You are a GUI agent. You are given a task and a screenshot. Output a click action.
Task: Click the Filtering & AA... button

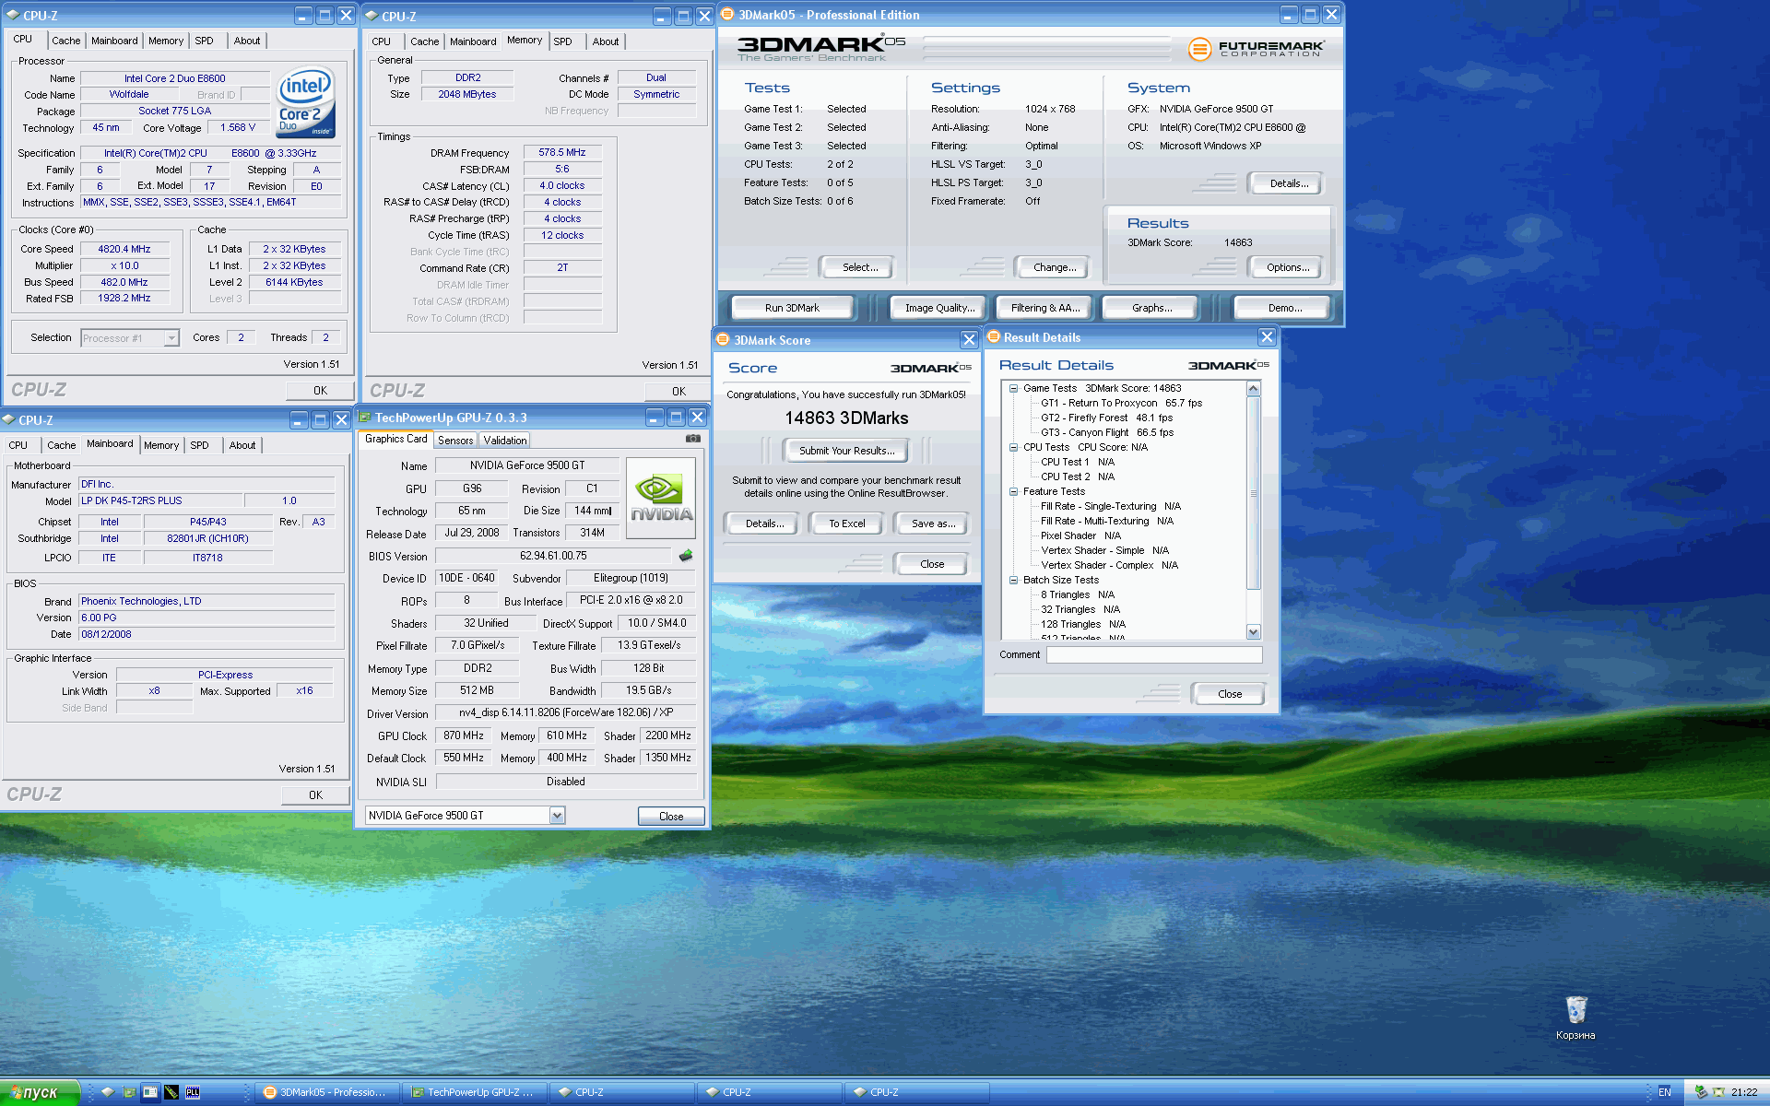[1044, 308]
